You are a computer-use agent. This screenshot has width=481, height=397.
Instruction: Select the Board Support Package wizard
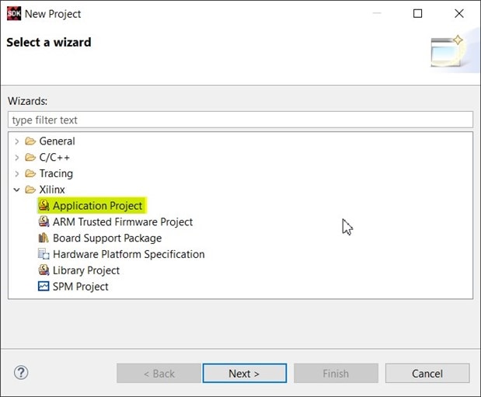(107, 239)
